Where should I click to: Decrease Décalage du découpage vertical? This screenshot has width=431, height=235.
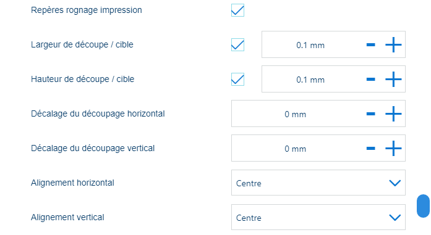[x=371, y=149]
